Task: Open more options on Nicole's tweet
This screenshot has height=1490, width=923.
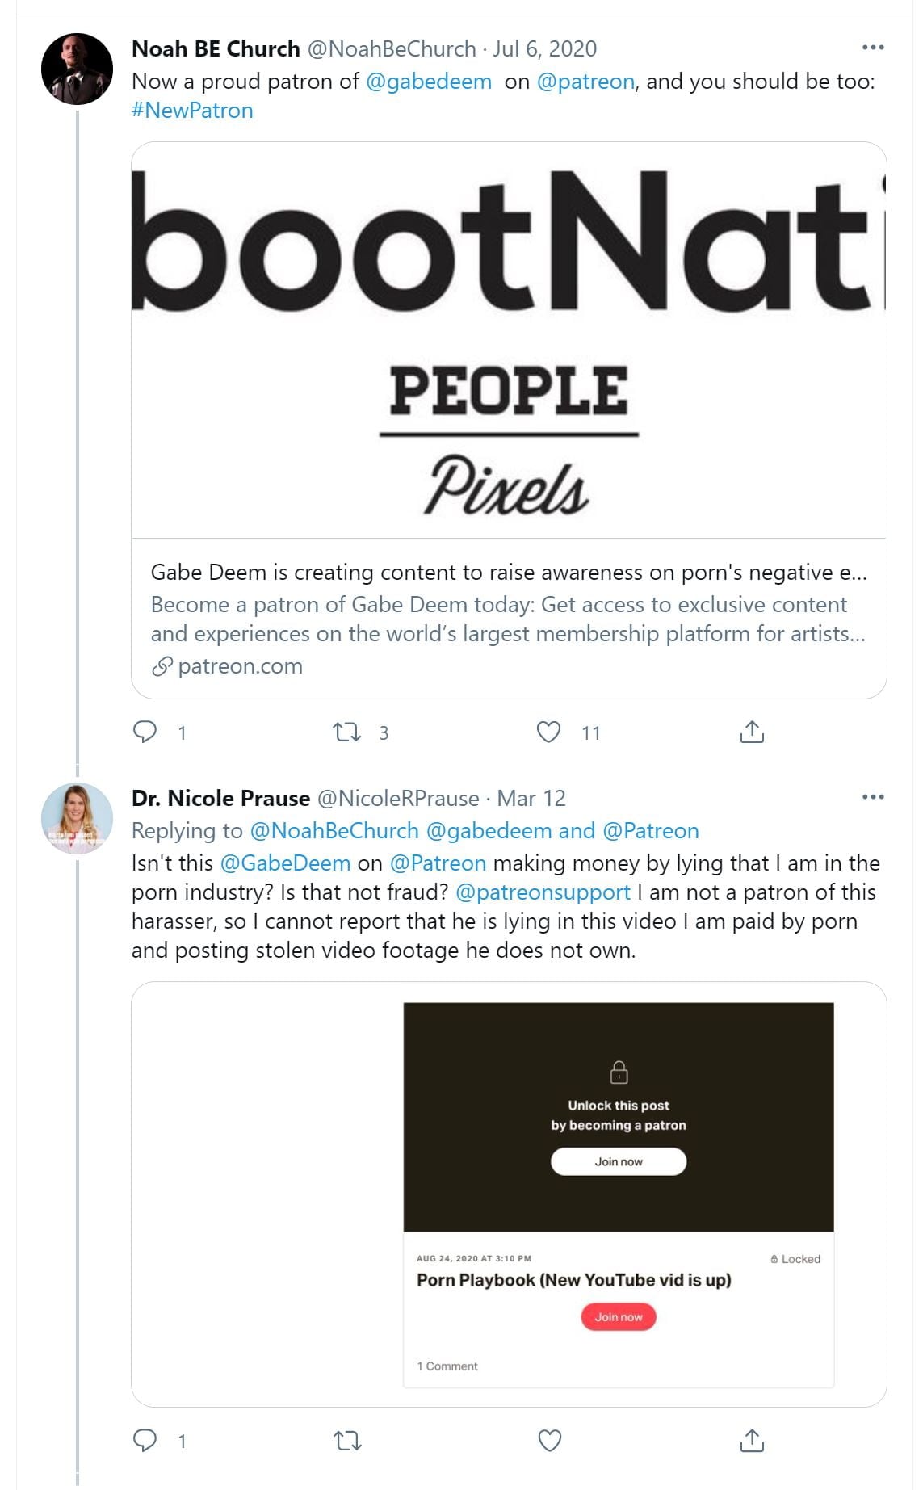Action: 873,797
